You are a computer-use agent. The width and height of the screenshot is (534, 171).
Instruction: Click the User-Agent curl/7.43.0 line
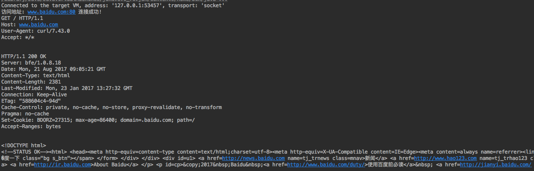[35, 31]
